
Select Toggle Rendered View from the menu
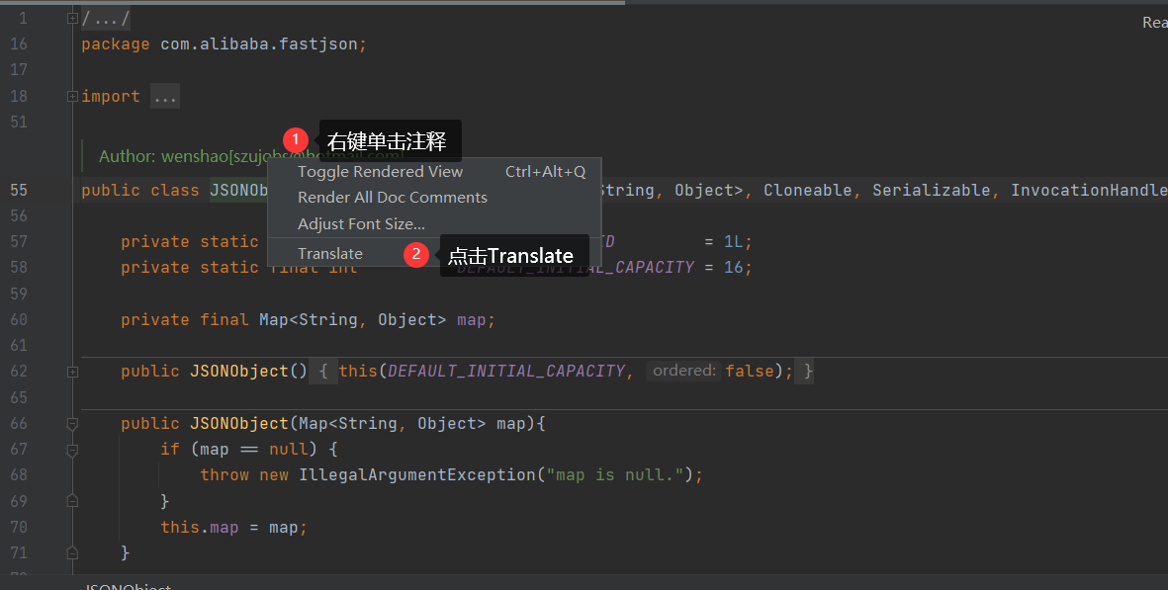pyautogui.click(x=380, y=171)
